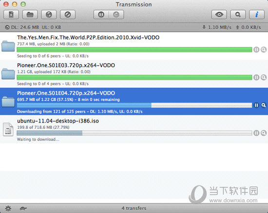This screenshot has width=268, height=213.
Task: Click the folder icon for Pioneer.One.S01E04
Action: coord(8,102)
